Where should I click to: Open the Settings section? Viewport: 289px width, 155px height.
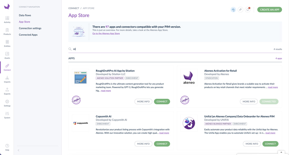pyautogui.click(x=7, y=103)
